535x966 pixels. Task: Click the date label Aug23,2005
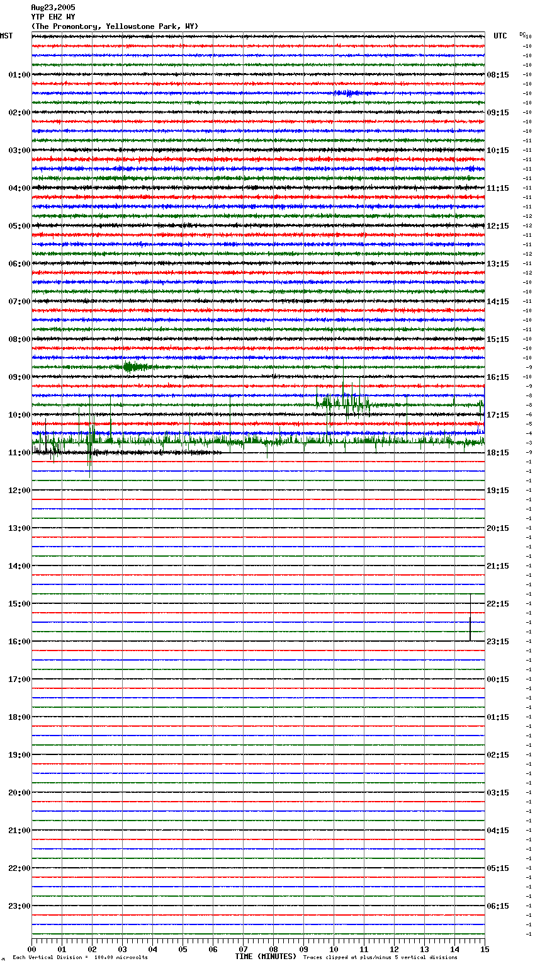point(53,8)
